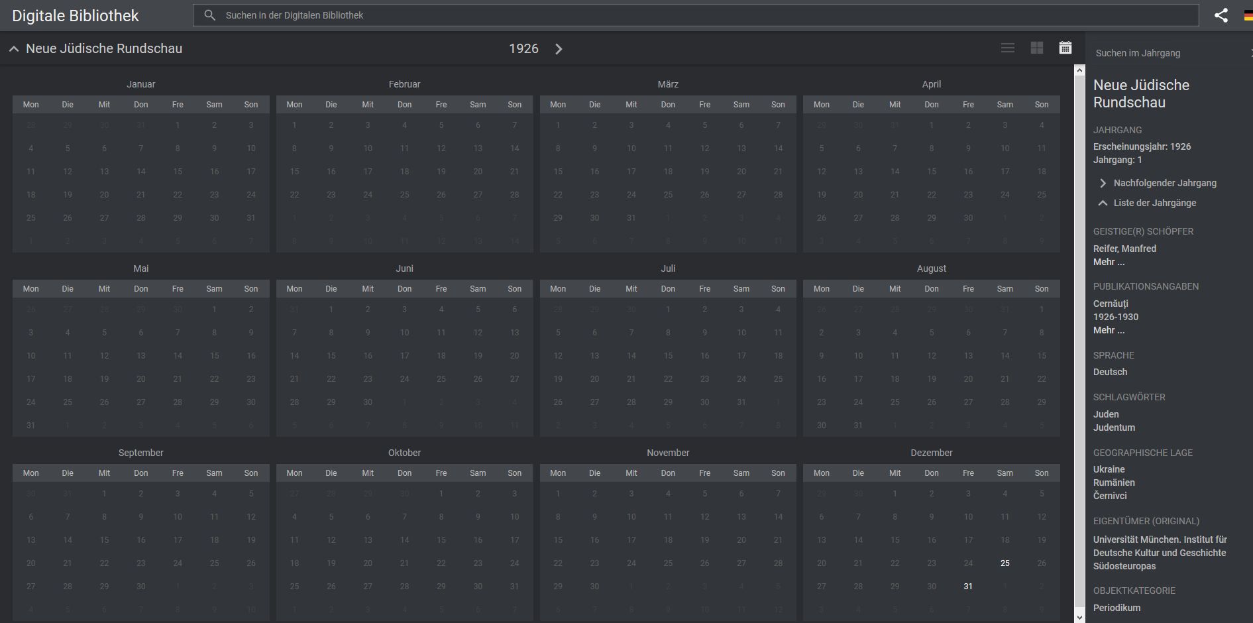Switch to the list view icon
The image size is (1253, 623).
pos(1008,48)
